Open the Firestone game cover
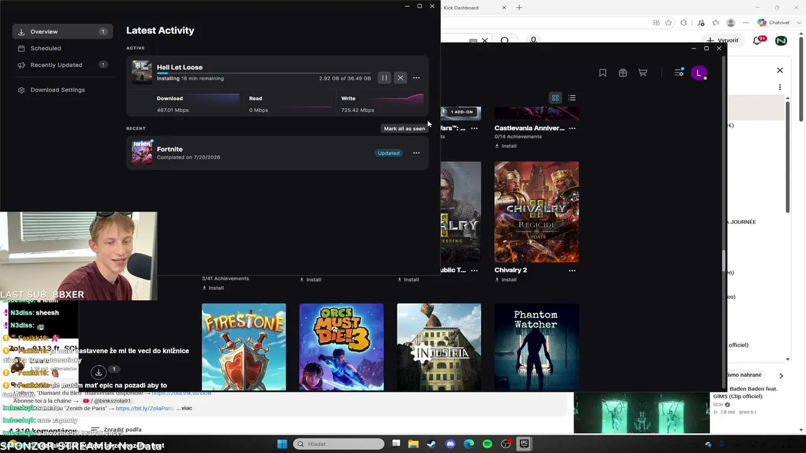 (244, 347)
